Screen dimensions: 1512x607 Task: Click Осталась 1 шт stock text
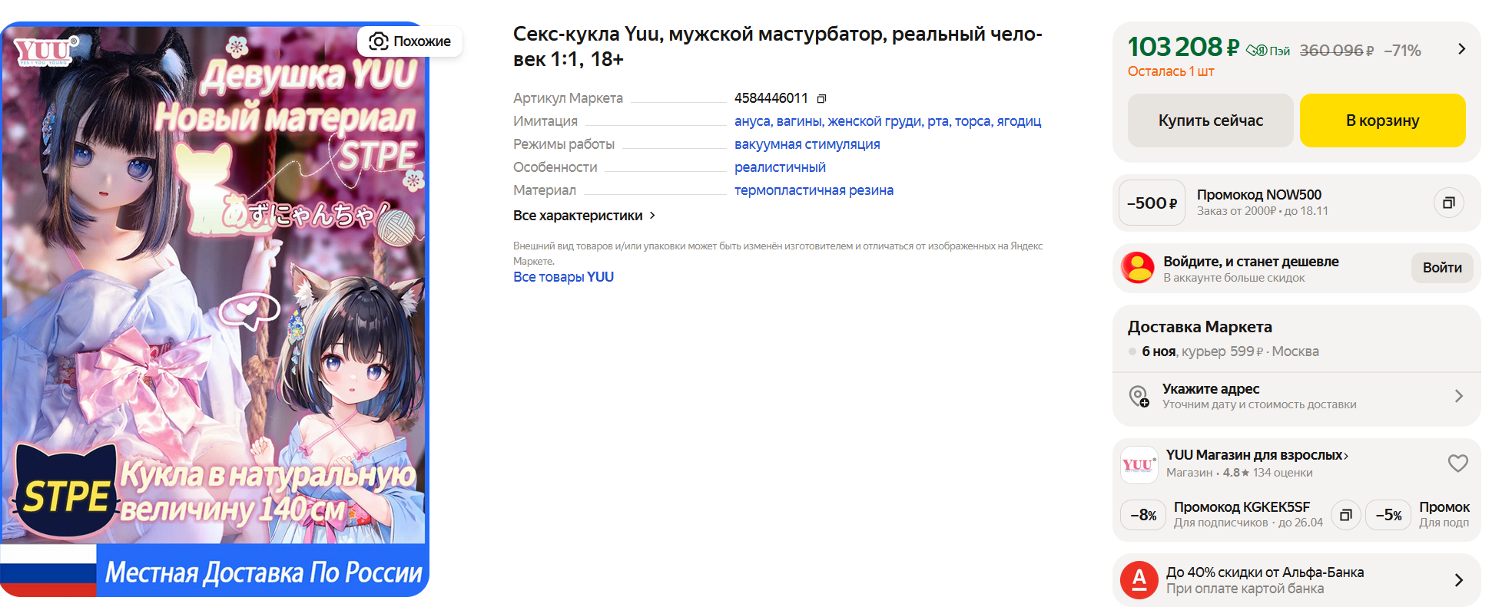click(1171, 71)
